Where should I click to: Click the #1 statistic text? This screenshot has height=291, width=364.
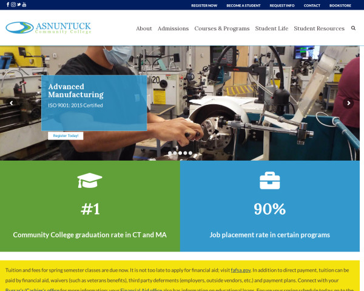(x=90, y=209)
